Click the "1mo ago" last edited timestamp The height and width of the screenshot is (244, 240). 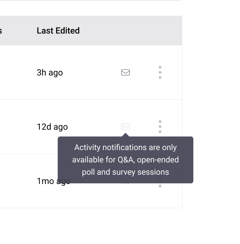click(x=46, y=181)
